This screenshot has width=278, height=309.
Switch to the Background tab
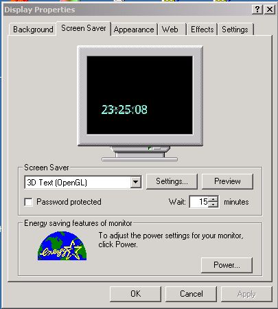(x=33, y=30)
